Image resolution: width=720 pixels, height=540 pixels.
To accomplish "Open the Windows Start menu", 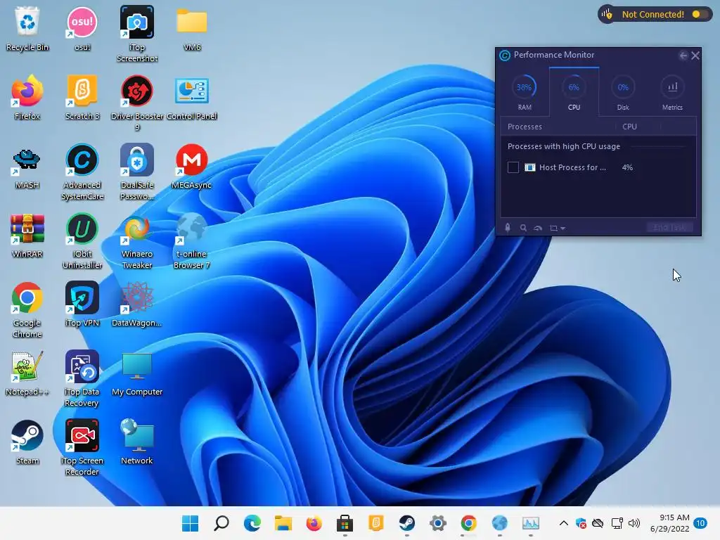I will [x=190, y=523].
